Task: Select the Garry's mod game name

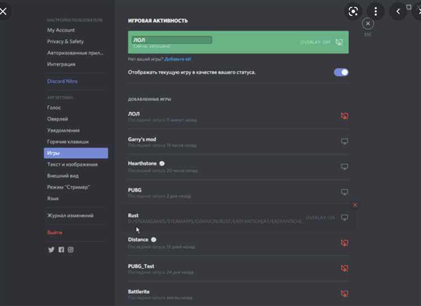Action: click(142, 139)
